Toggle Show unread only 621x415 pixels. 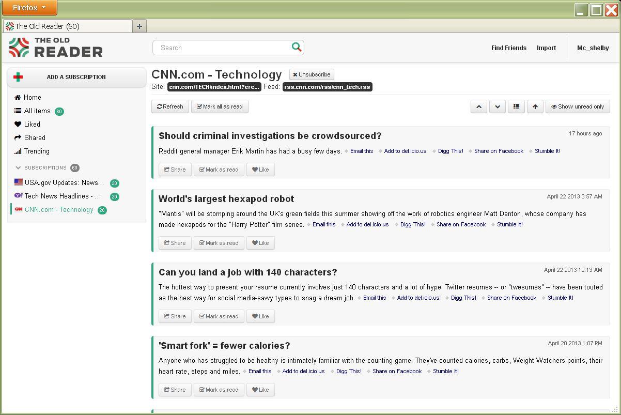click(x=578, y=106)
